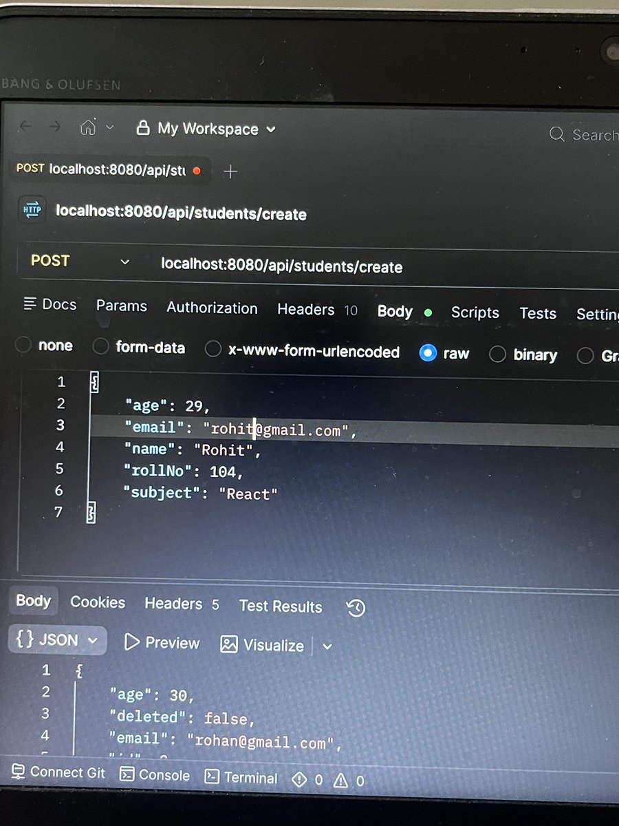Open the Tests tab
Viewport: 619px width, 826px height.
click(538, 313)
